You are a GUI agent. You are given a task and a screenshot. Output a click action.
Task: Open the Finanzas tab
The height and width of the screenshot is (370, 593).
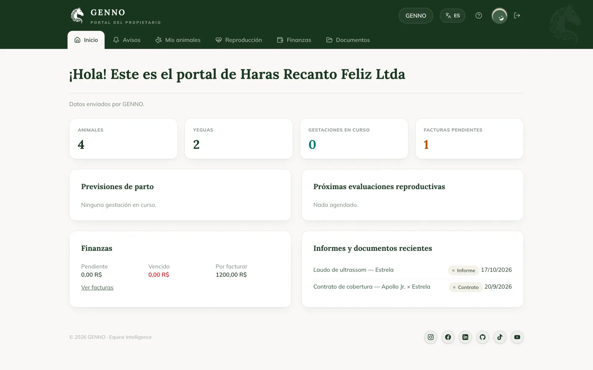[294, 40]
